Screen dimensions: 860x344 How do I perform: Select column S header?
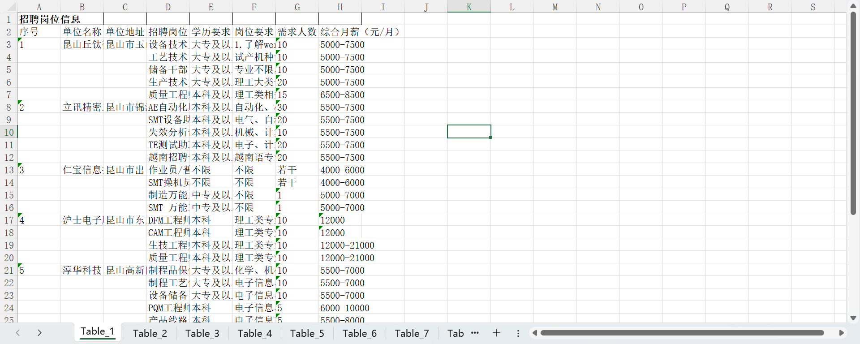click(813, 7)
